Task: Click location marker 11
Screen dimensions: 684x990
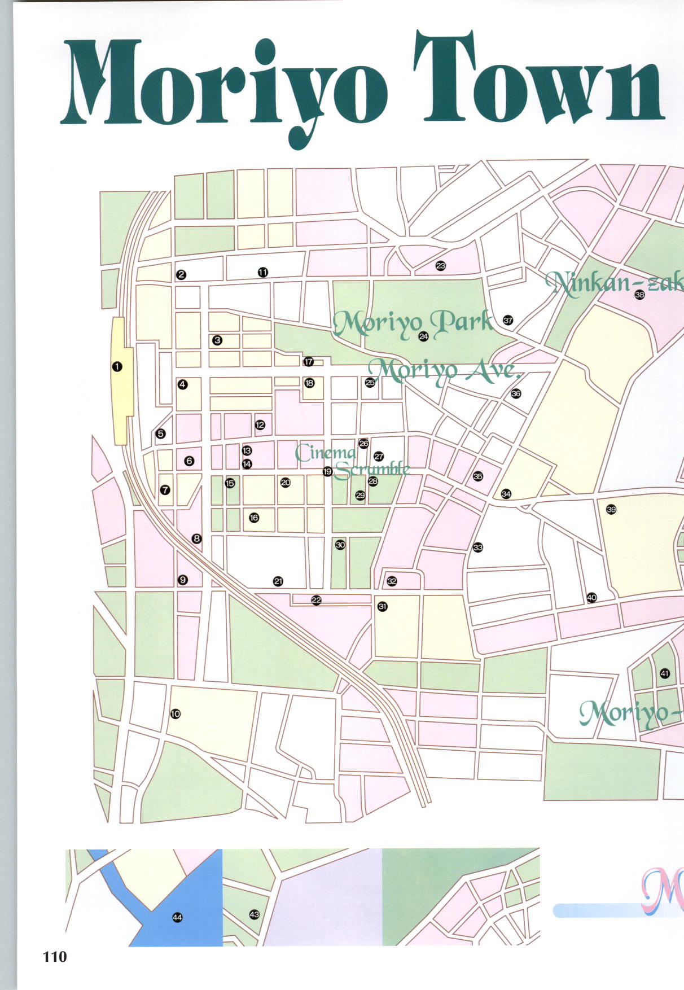Action: [x=263, y=273]
